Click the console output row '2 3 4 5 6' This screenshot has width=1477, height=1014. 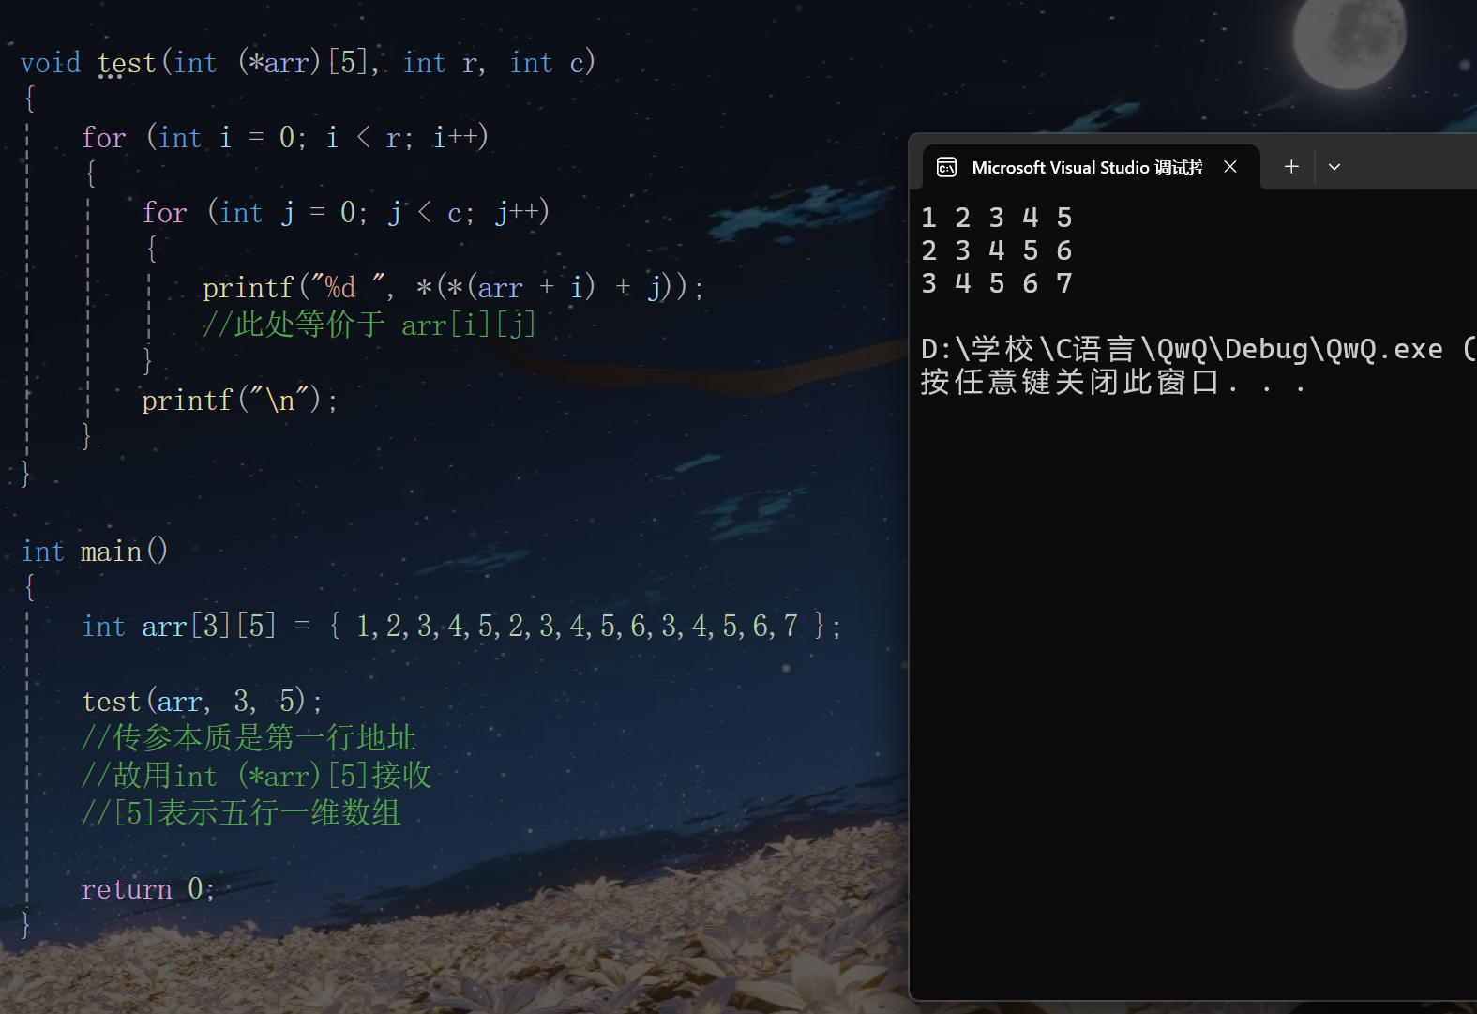pyautogui.click(x=997, y=250)
